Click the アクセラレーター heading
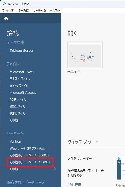 (x=80, y=158)
